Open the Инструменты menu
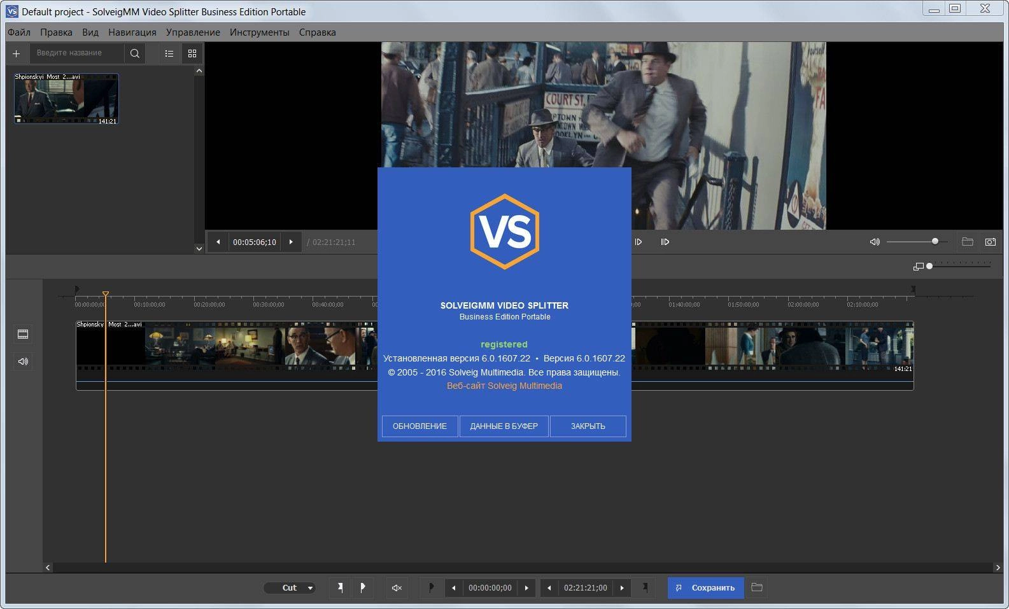1009x609 pixels. (260, 32)
